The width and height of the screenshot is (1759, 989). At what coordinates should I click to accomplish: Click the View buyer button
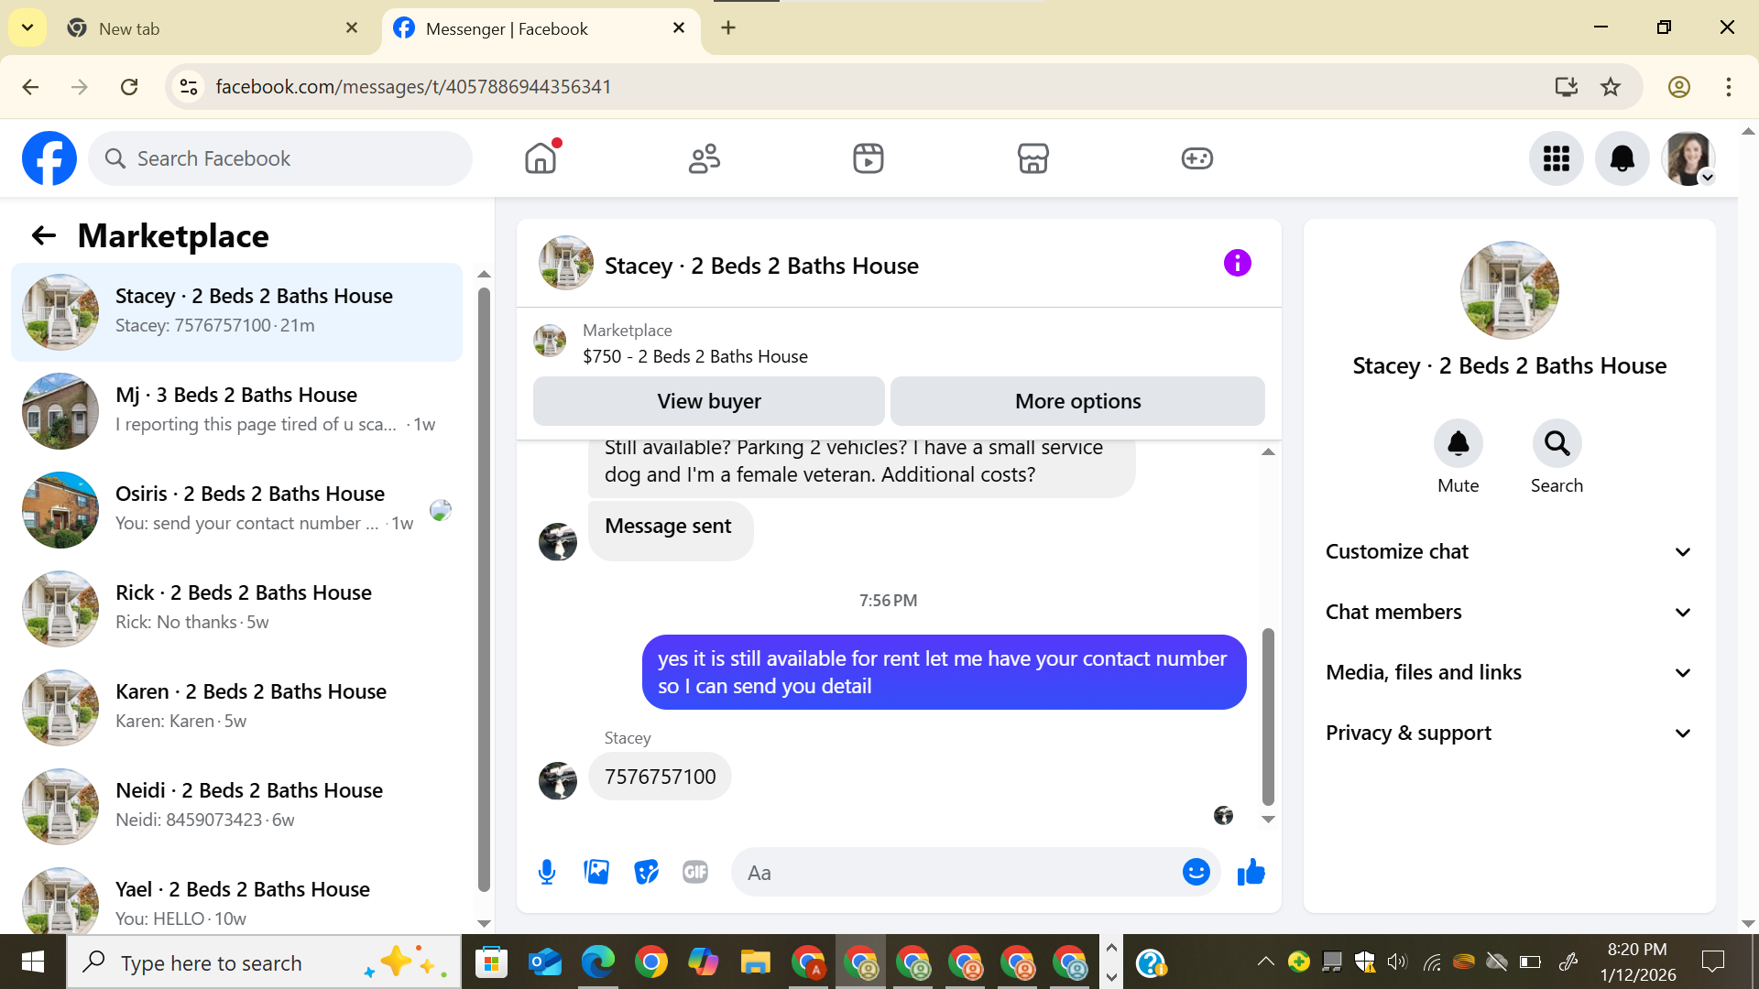click(708, 401)
